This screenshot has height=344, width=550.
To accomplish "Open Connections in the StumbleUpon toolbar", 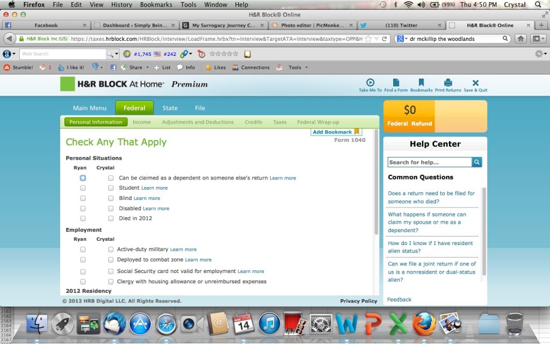I will [251, 67].
